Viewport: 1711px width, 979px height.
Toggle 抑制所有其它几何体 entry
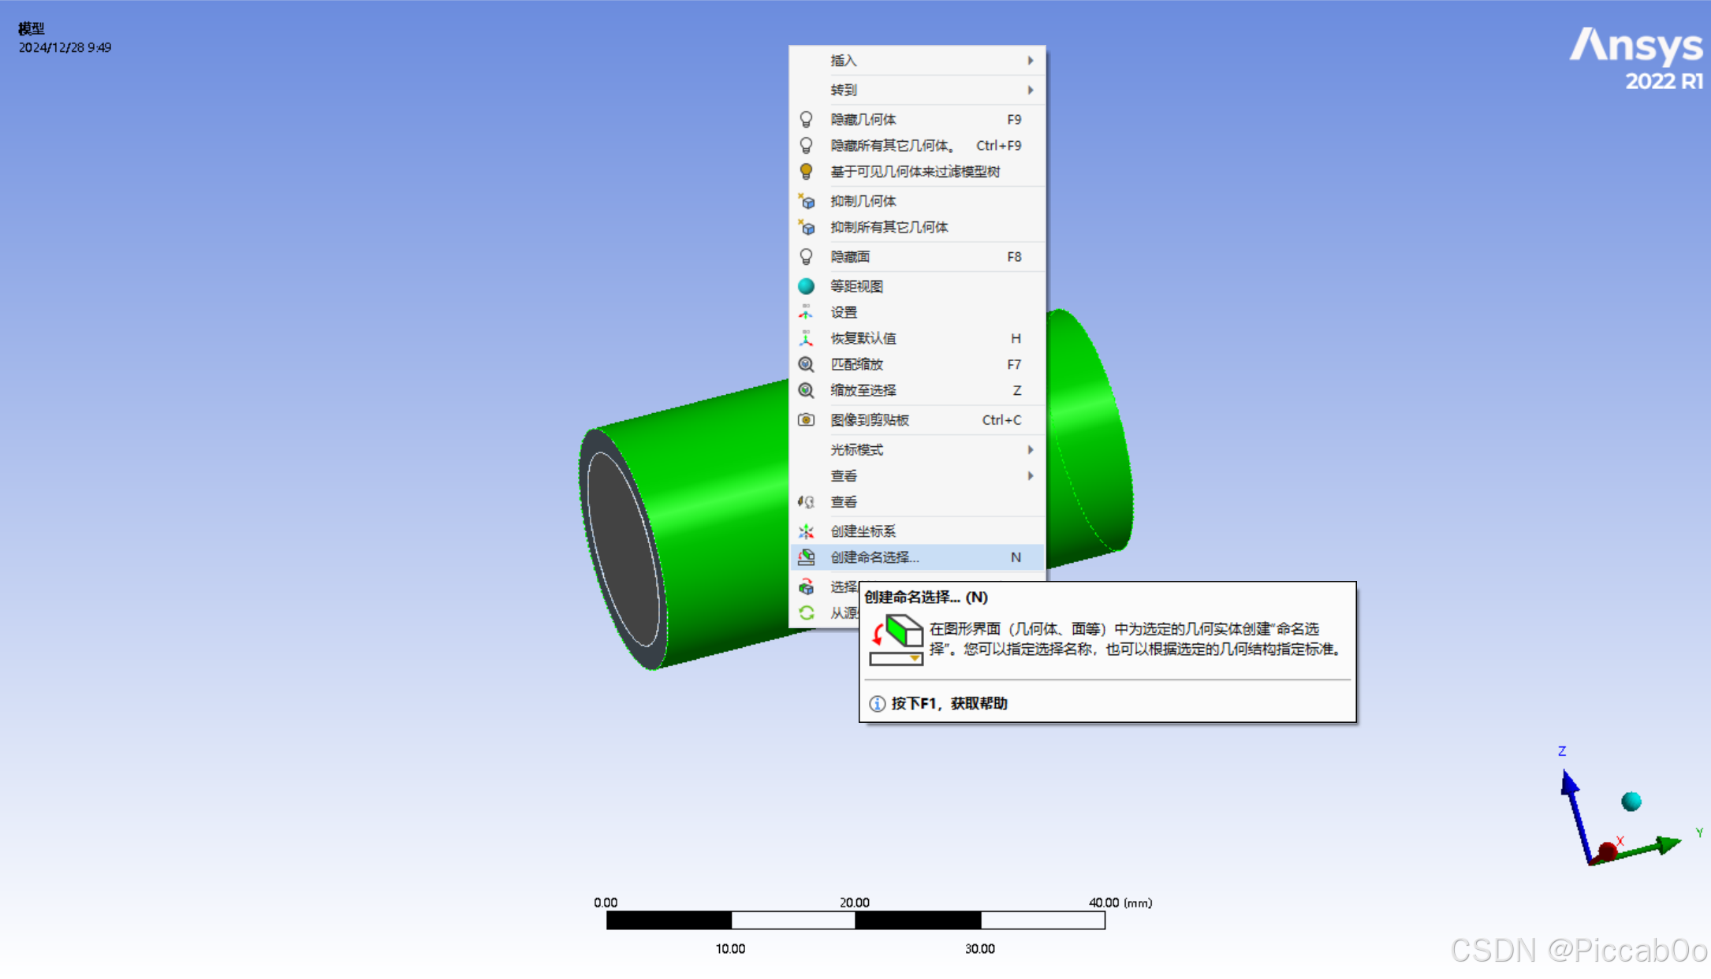(x=889, y=227)
